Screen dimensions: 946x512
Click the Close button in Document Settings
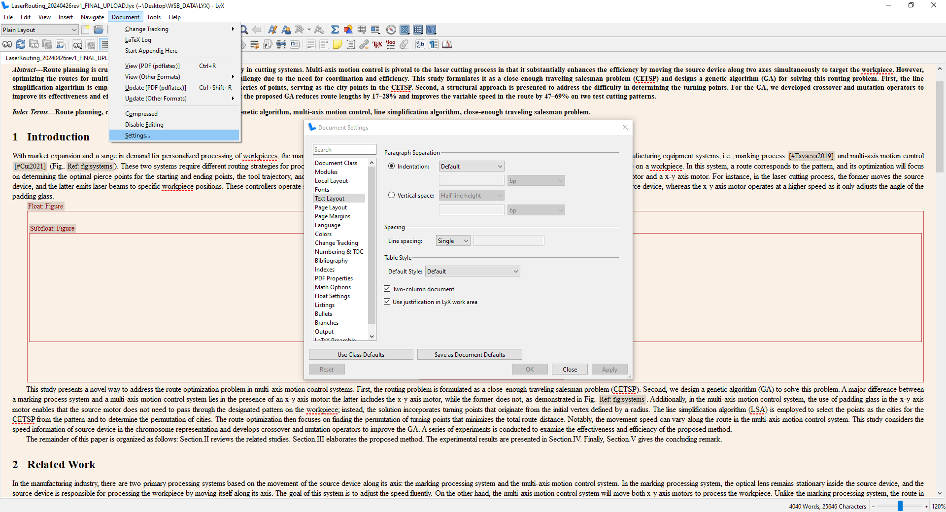(570, 369)
